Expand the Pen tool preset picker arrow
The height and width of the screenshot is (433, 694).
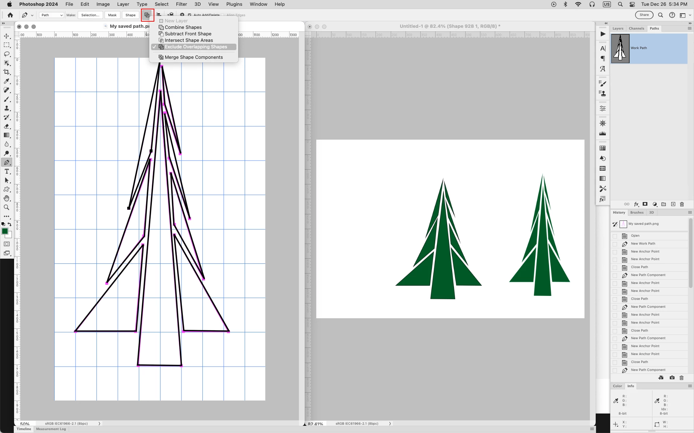pyautogui.click(x=32, y=15)
